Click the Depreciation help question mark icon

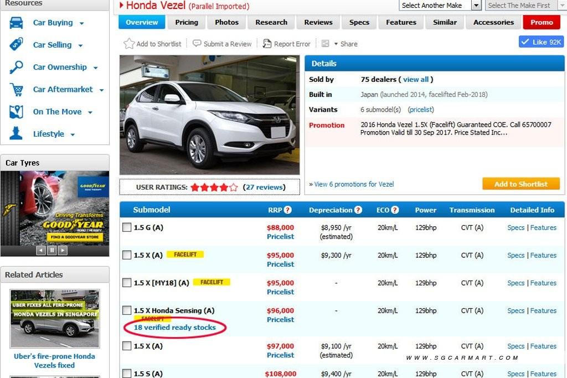coord(358,210)
